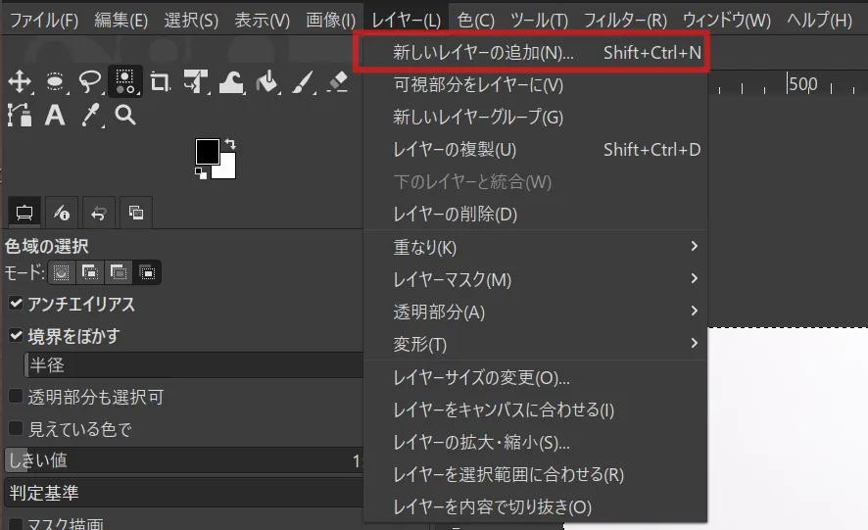Set mode to replace current selection
The image size is (868, 530).
(x=62, y=272)
